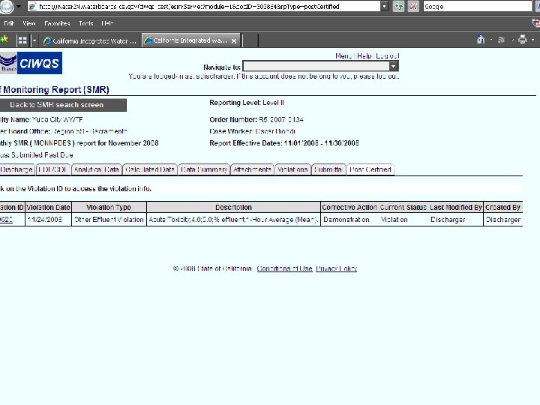Click the browser stop loading icon

[x=413, y=7]
